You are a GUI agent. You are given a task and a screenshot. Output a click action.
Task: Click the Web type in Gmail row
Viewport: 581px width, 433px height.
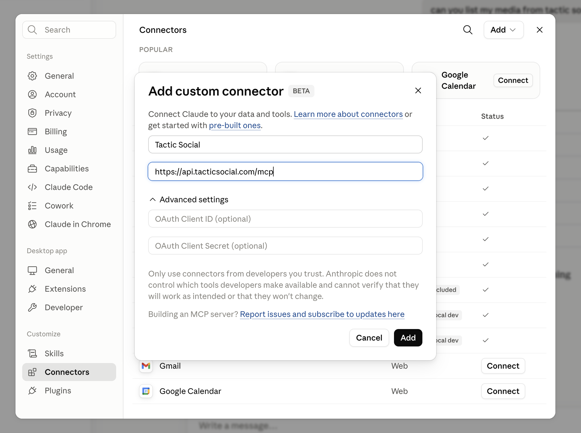[399, 366]
